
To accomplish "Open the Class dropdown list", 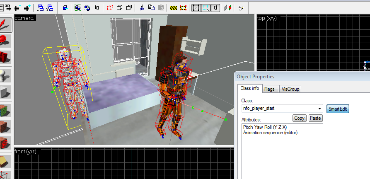I will [319, 109].
